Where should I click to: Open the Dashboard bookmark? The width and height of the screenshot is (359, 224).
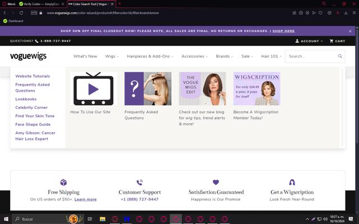(x=13, y=21)
